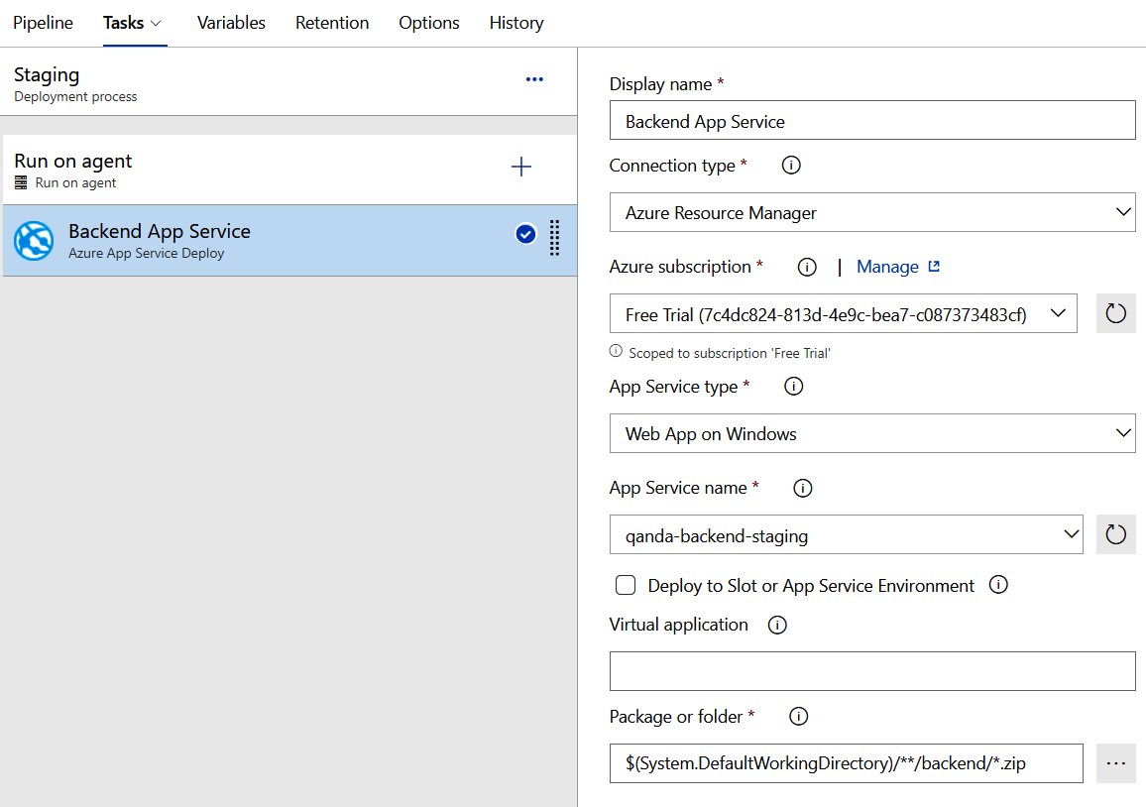Expand the Connection type dropdown
This screenshot has height=807, width=1146.
click(x=871, y=213)
